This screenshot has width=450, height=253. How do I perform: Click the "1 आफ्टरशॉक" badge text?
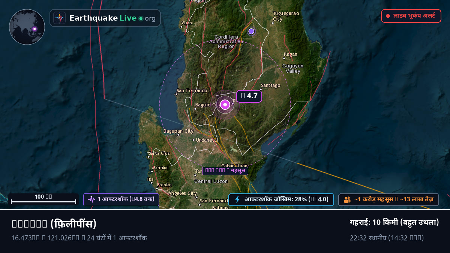point(126,199)
